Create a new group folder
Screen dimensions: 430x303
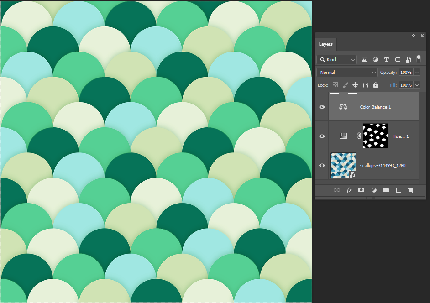pos(386,190)
